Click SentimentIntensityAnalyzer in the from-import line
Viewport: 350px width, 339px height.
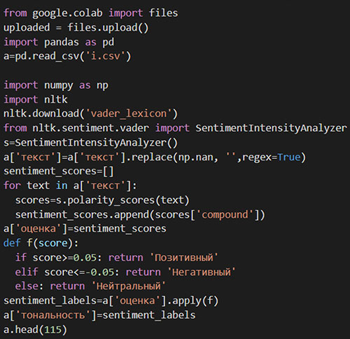pyautogui.click(x=271, y=128)
